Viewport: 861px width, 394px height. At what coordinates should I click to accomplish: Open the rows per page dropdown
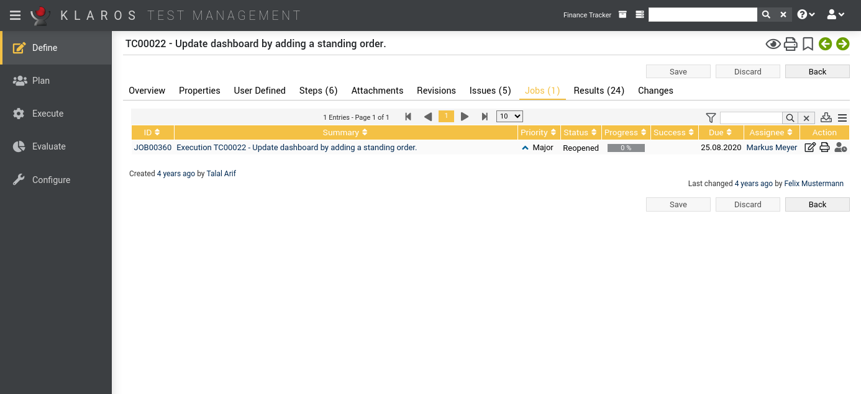[x=509, y=117]
